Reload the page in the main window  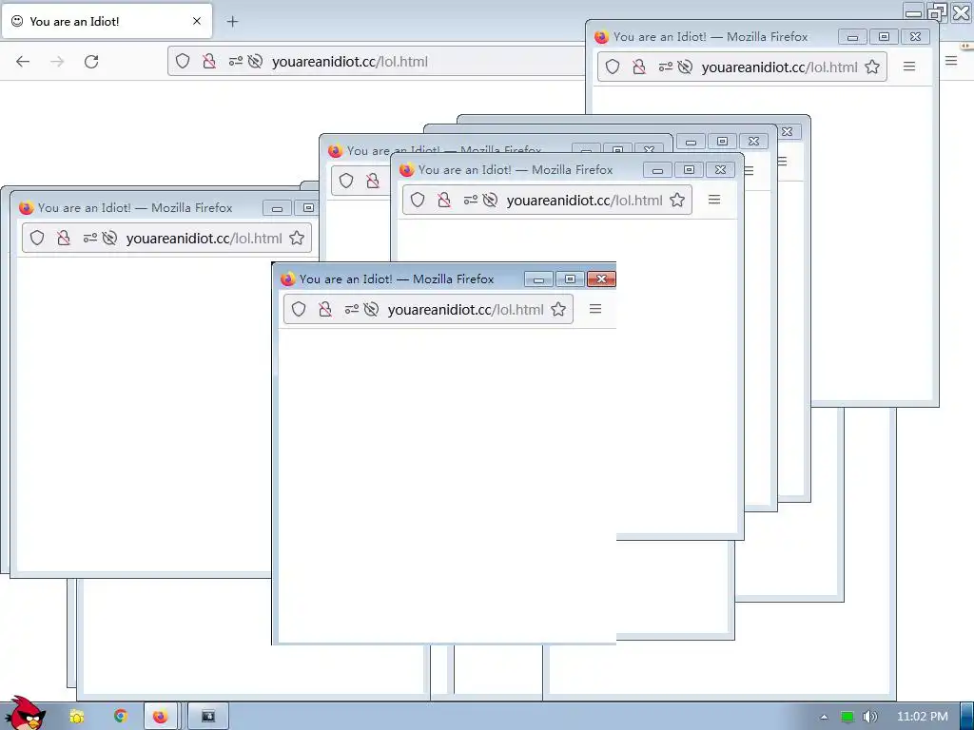coord(91,62)
